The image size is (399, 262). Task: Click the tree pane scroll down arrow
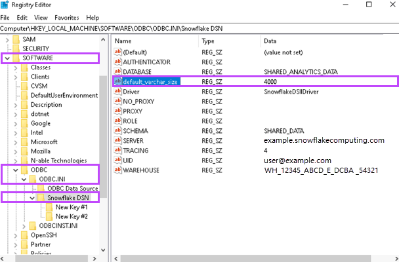103,250
